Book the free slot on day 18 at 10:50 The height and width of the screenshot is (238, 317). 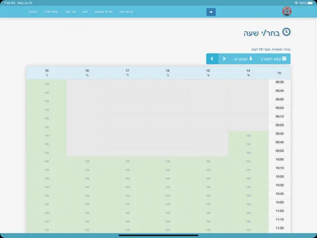pyautogui.click(x=87, y=204)
